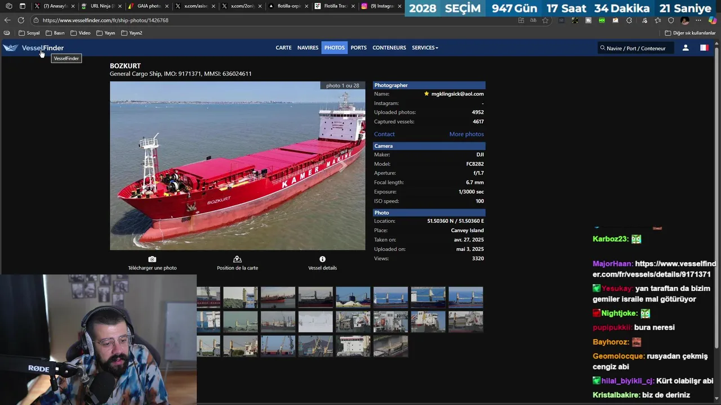Viewport: 721px width, 405px height.
Task: Open the Yayın2 bookmarks folder
Action: (x=132, y=33)
